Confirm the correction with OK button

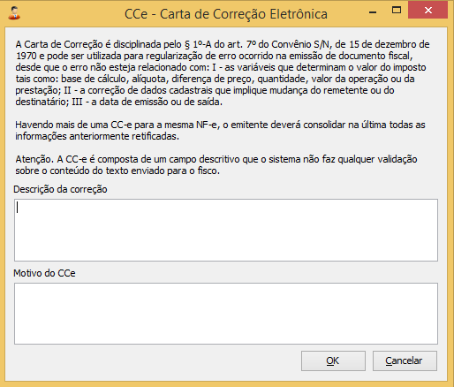(x=333, y=360)
